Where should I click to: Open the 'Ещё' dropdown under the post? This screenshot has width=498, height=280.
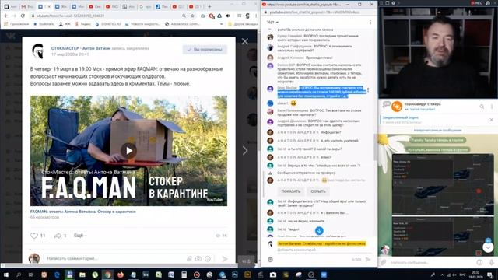point(79,235)
